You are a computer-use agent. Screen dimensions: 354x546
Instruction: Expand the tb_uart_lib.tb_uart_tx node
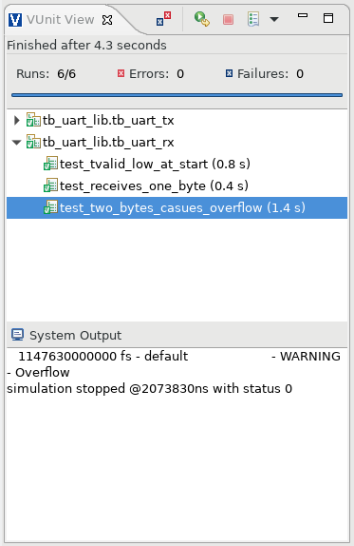(x=16, y=121)
